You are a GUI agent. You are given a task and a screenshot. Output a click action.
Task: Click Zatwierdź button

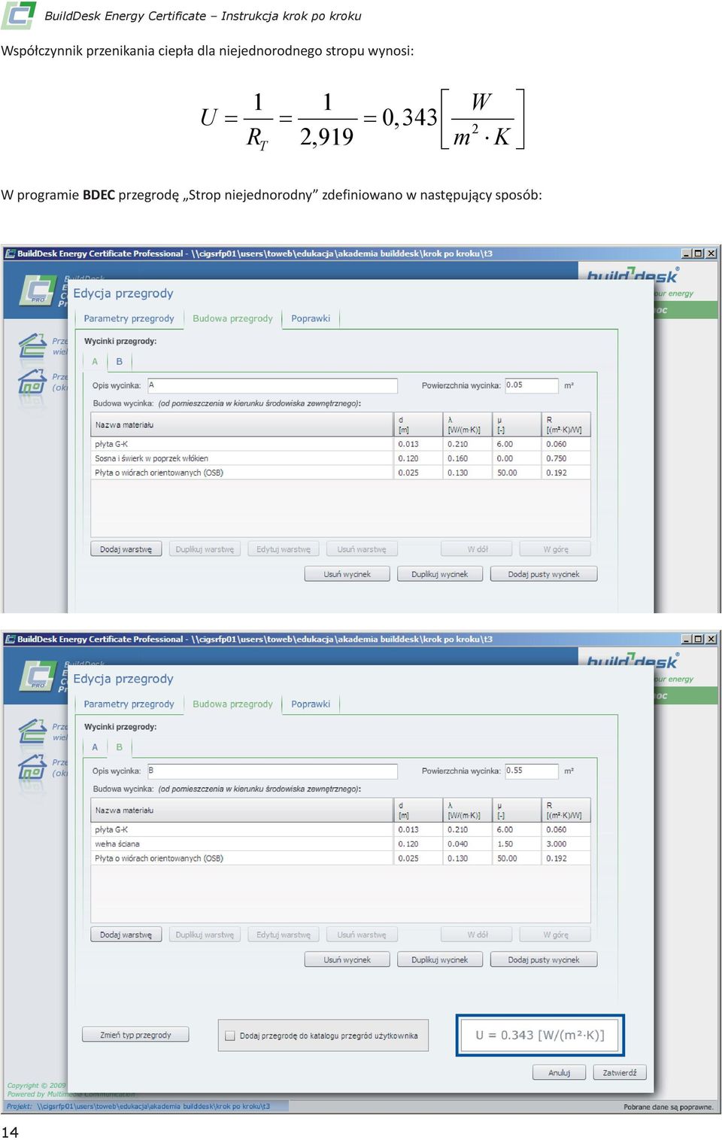[619, 1072]
